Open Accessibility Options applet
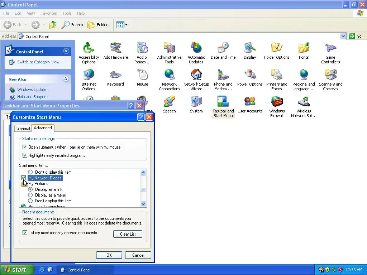The height and width of the screenshot is (275, 367). pyautogui.click(x=89, y=53)
